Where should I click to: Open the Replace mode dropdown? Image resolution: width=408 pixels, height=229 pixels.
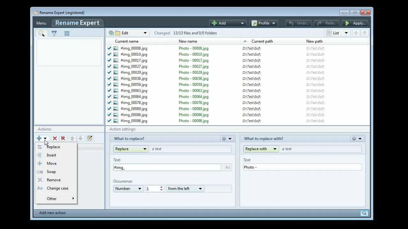pos(131,149)
